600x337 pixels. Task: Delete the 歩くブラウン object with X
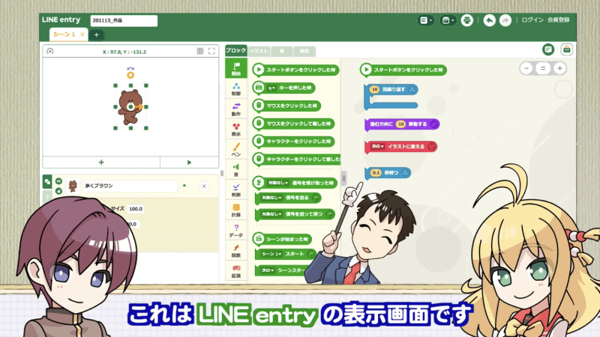(204, 186)
